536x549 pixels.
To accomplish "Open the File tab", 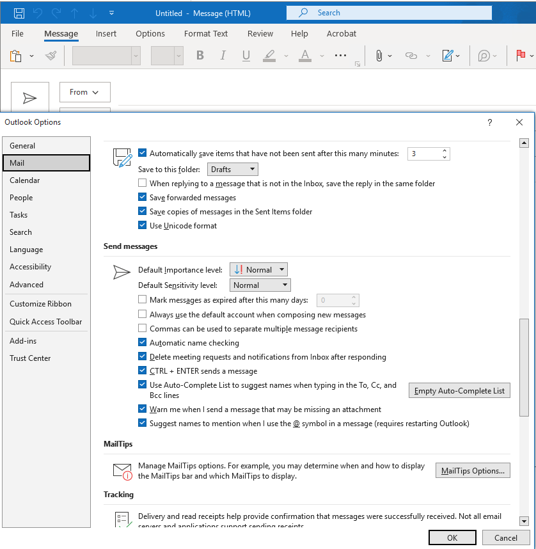I will click(17, 34).
